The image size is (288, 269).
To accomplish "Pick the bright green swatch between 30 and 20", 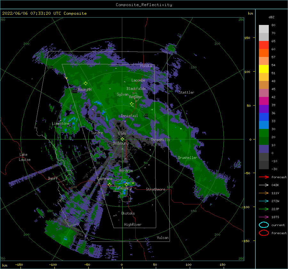I will (264, 133).
